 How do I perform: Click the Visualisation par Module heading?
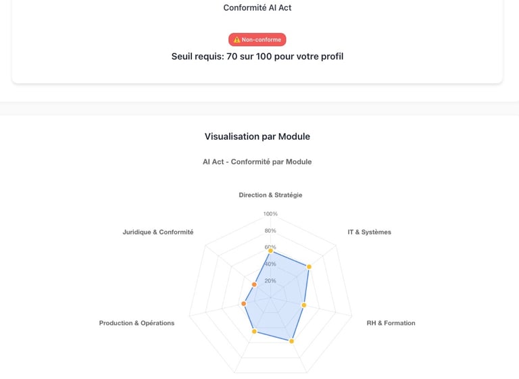pos(257,136)
